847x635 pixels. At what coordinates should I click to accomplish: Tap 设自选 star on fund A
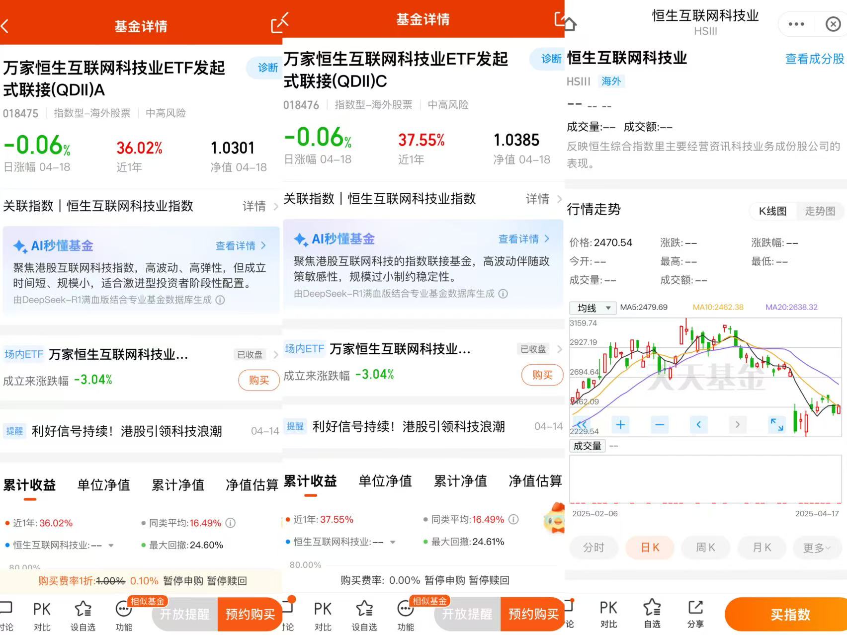click(x=83, y=616)
